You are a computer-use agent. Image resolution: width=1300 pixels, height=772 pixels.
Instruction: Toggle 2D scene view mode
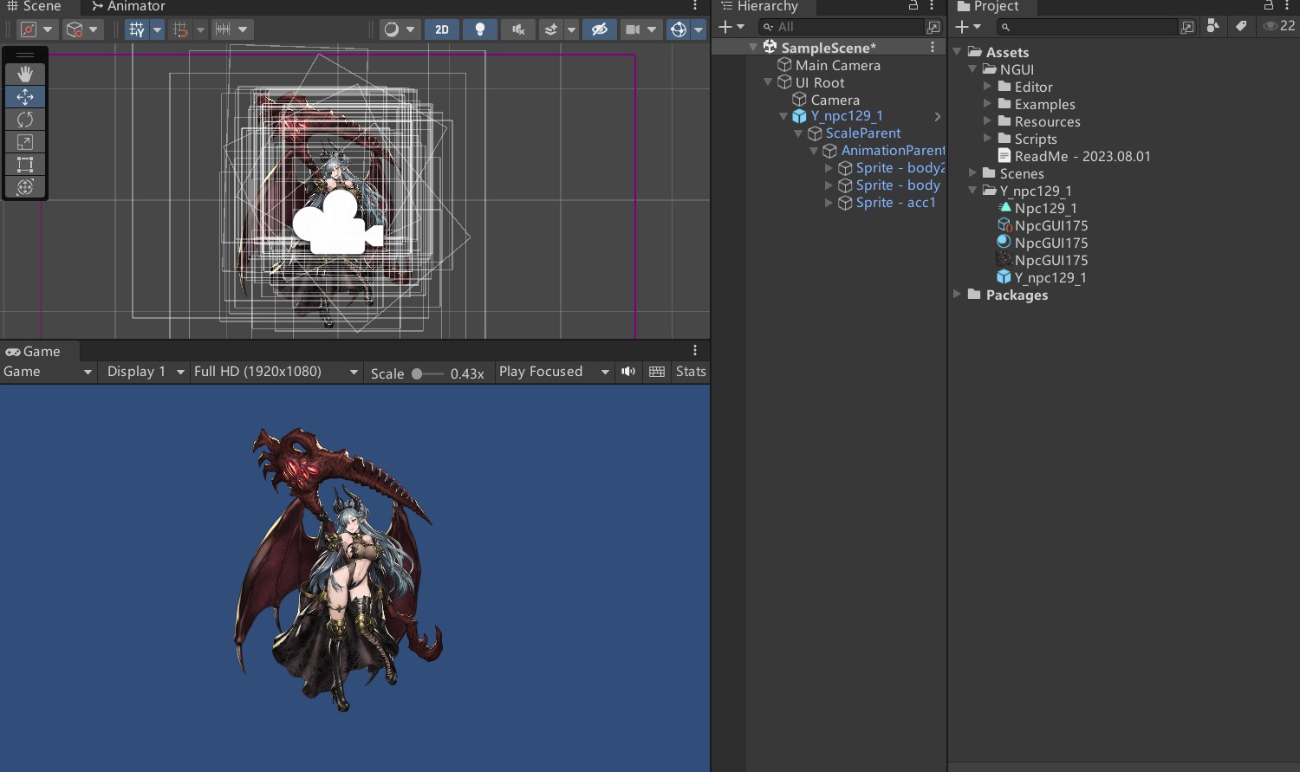click(x=442, y=29)
